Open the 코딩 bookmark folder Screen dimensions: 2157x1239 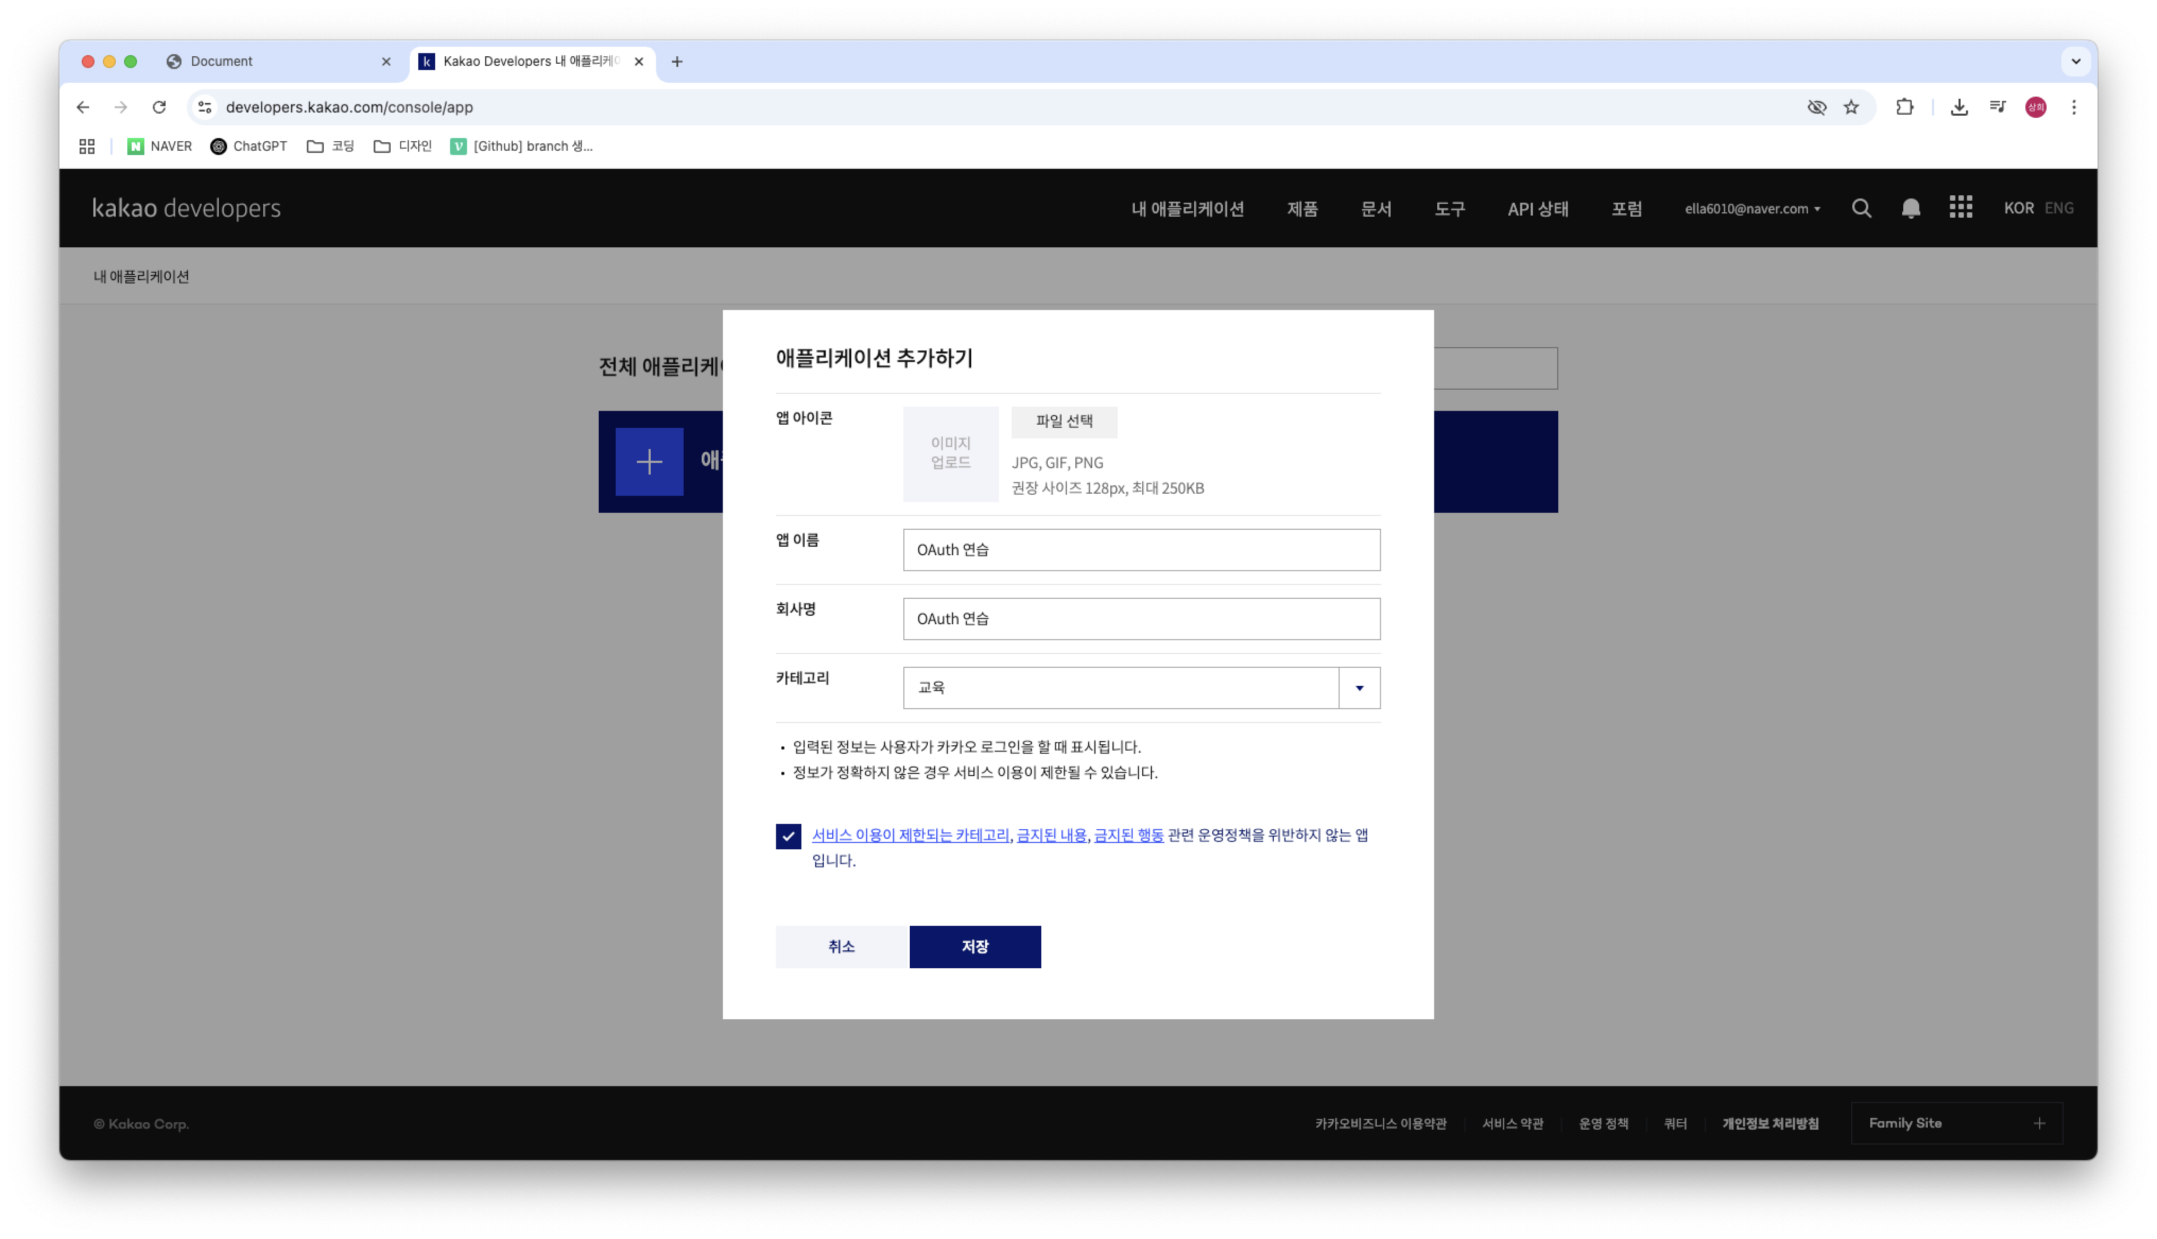[x=330, y=147]
